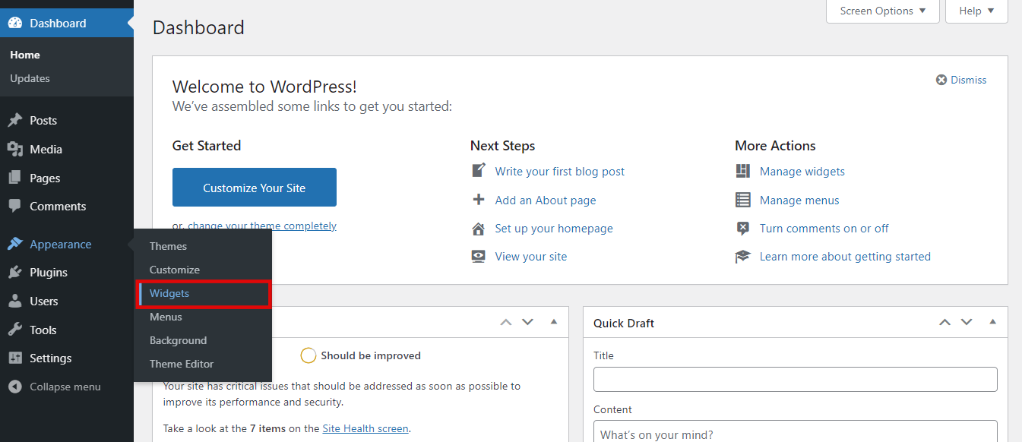Select Widgets from the Appearance submenu
Image resolution: width=1022 pixels, height=442 pixels.
[169, 293]
